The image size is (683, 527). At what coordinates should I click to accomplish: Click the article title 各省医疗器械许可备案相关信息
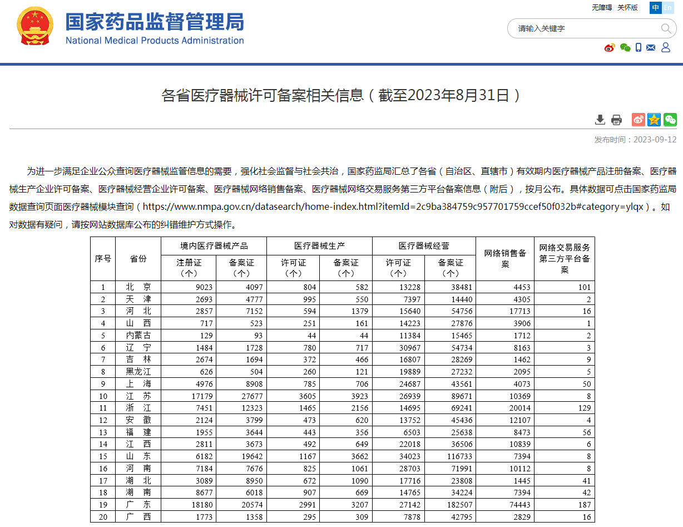pyautogui.click(x=341, y=95)
